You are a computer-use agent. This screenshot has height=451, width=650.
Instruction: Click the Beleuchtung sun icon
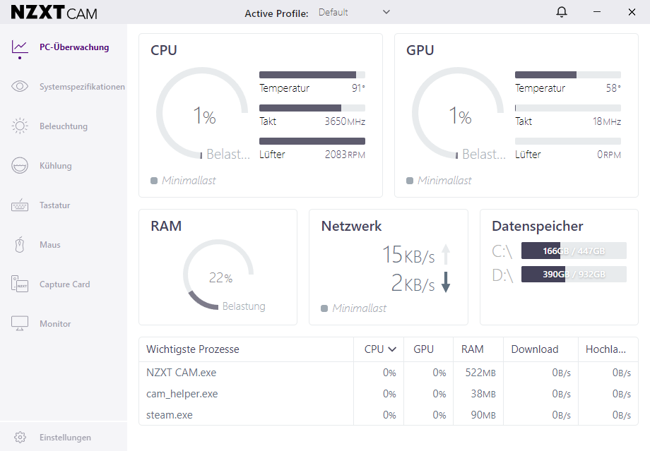pyautogui.click(x=20, y=126)
